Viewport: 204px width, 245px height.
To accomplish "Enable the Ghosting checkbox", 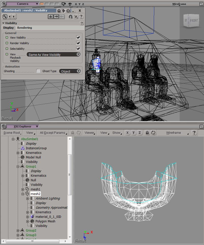I will tap(38, 71).
